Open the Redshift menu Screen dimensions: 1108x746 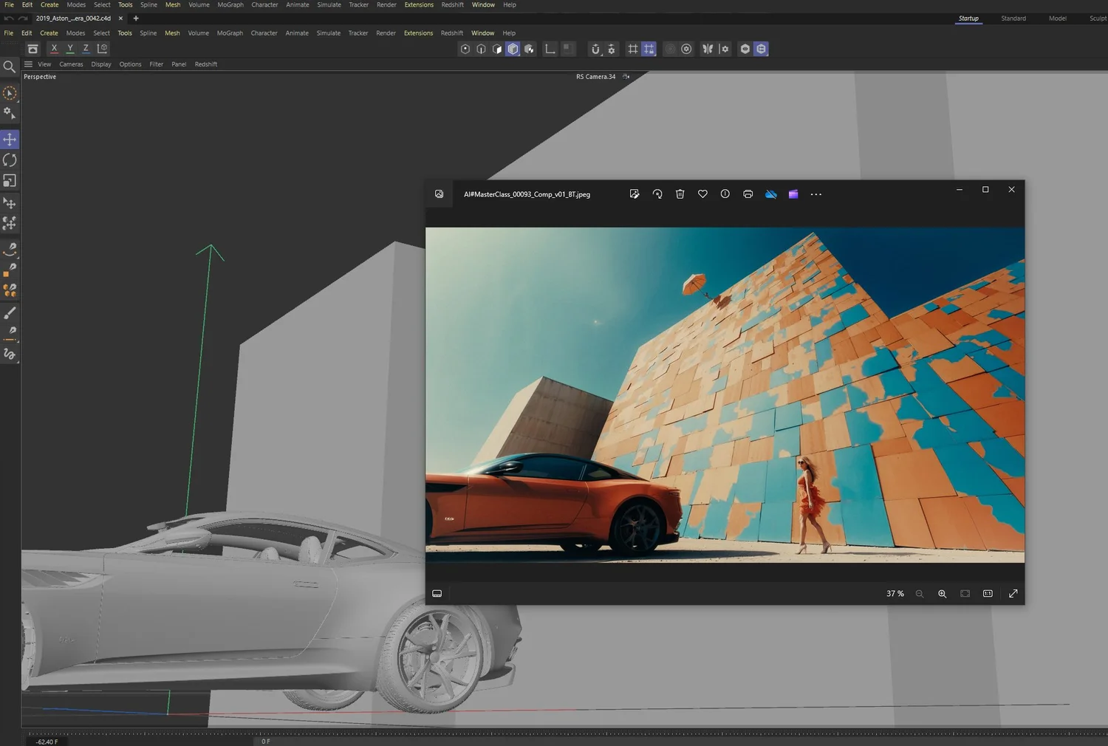coord(452,32)
